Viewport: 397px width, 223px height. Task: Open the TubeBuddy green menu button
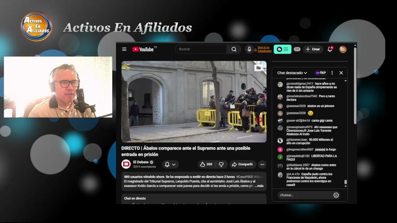(x=283, y=49)
